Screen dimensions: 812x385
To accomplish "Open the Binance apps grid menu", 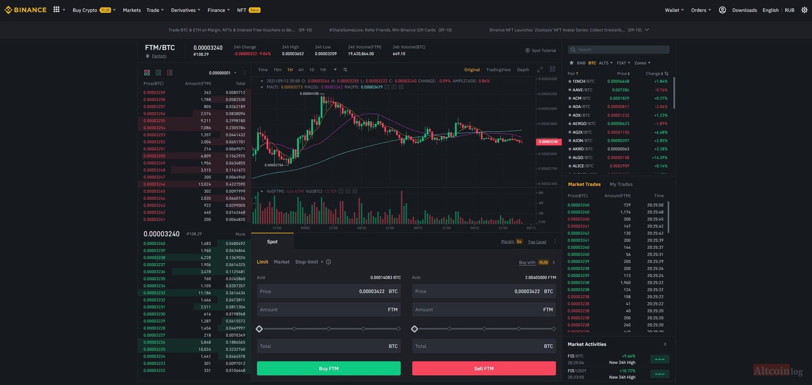I will pos(56,9).
